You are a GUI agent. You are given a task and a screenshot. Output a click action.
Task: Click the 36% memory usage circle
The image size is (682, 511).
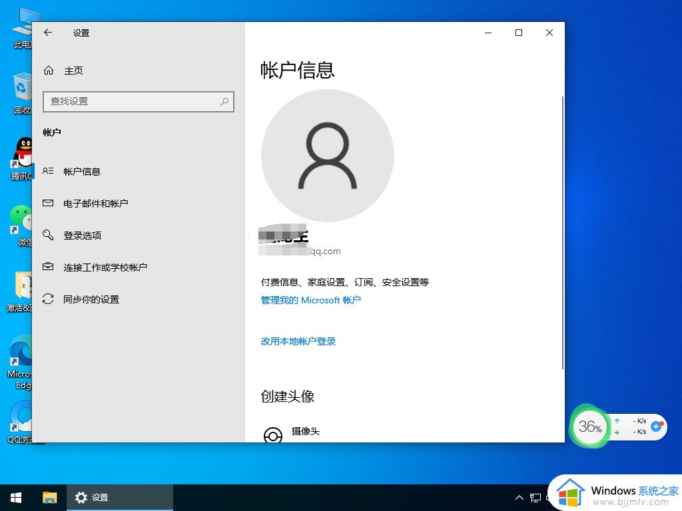point(590,426)
